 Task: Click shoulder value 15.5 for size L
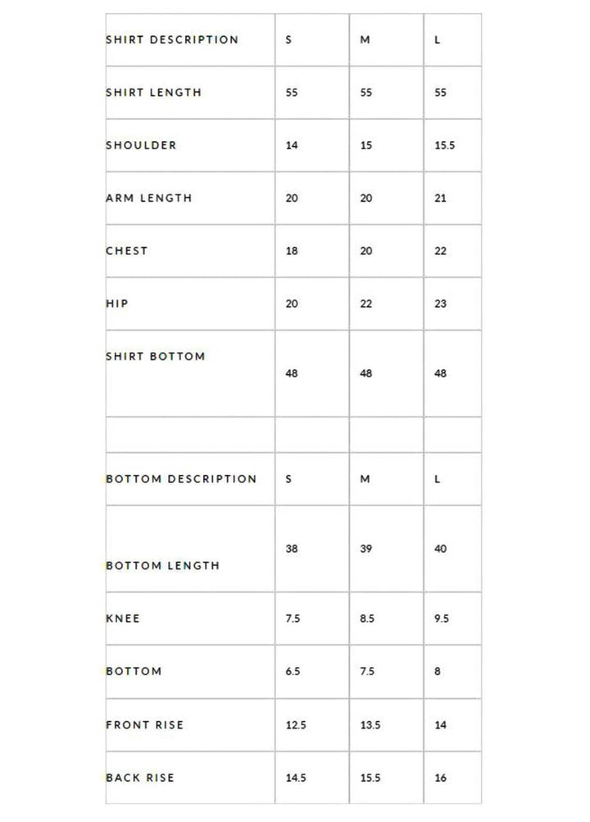[445, 145]
